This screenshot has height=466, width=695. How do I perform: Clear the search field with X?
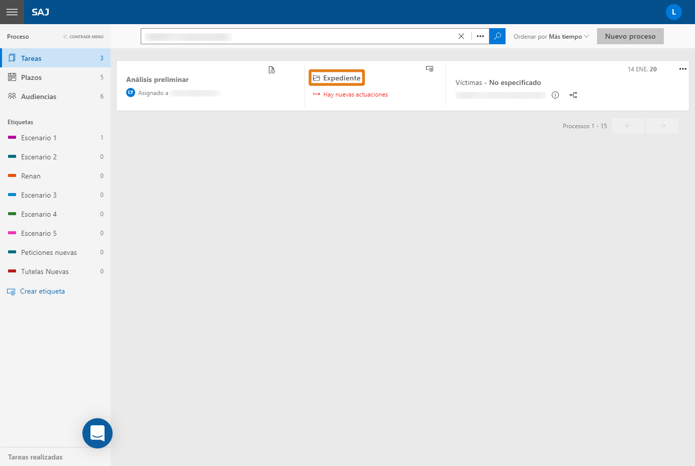click(x=461, y=36)
